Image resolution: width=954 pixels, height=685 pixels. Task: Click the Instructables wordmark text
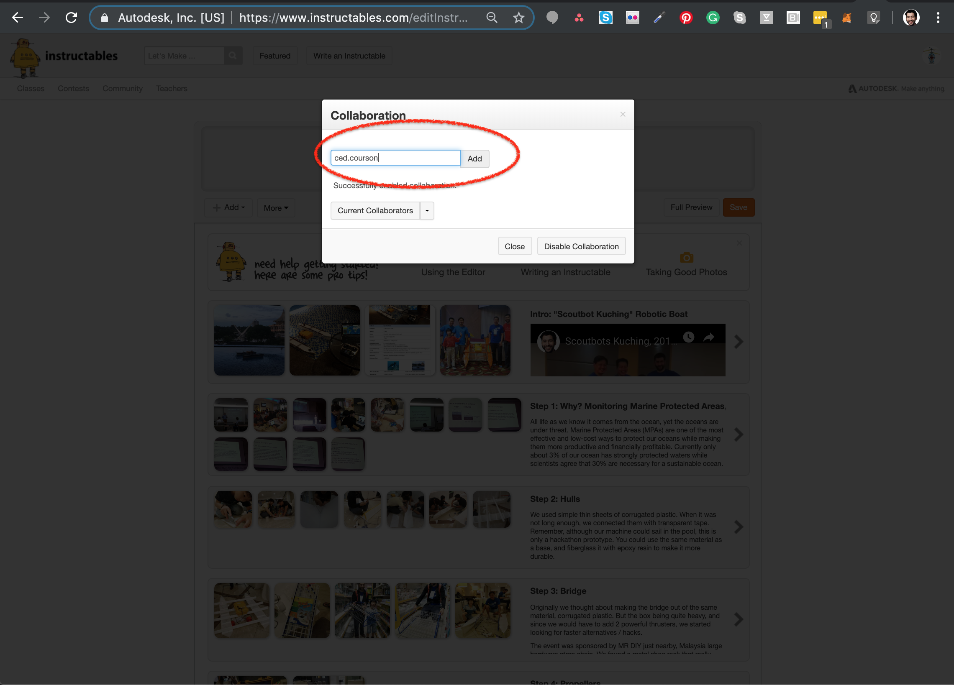(81, 56)
